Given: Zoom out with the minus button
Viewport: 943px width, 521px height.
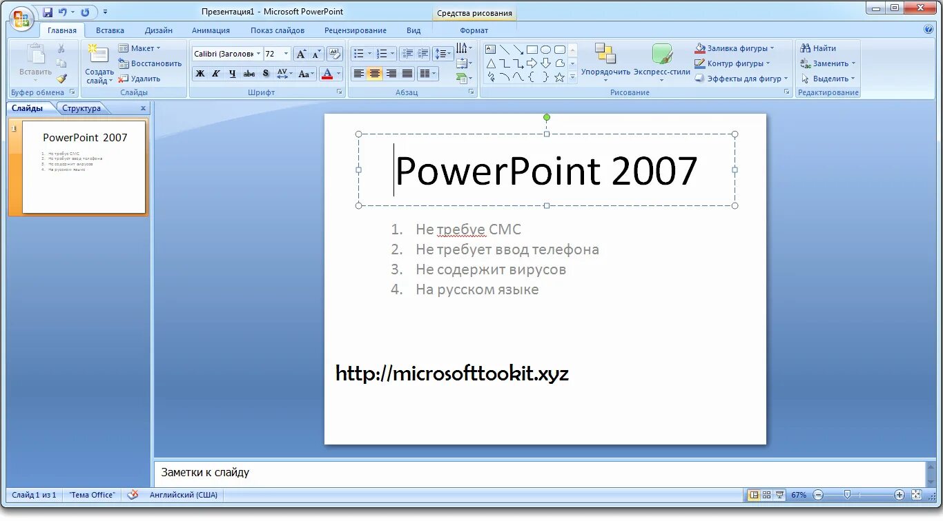Looking at the screenshot, I should (x=818, y=495).
